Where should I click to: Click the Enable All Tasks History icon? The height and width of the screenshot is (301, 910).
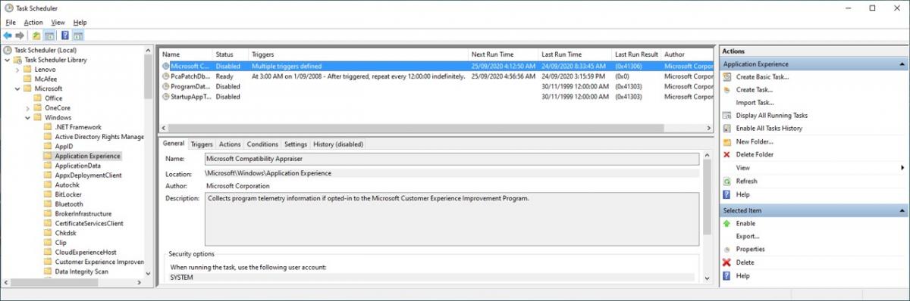click(x=727, y=129)
